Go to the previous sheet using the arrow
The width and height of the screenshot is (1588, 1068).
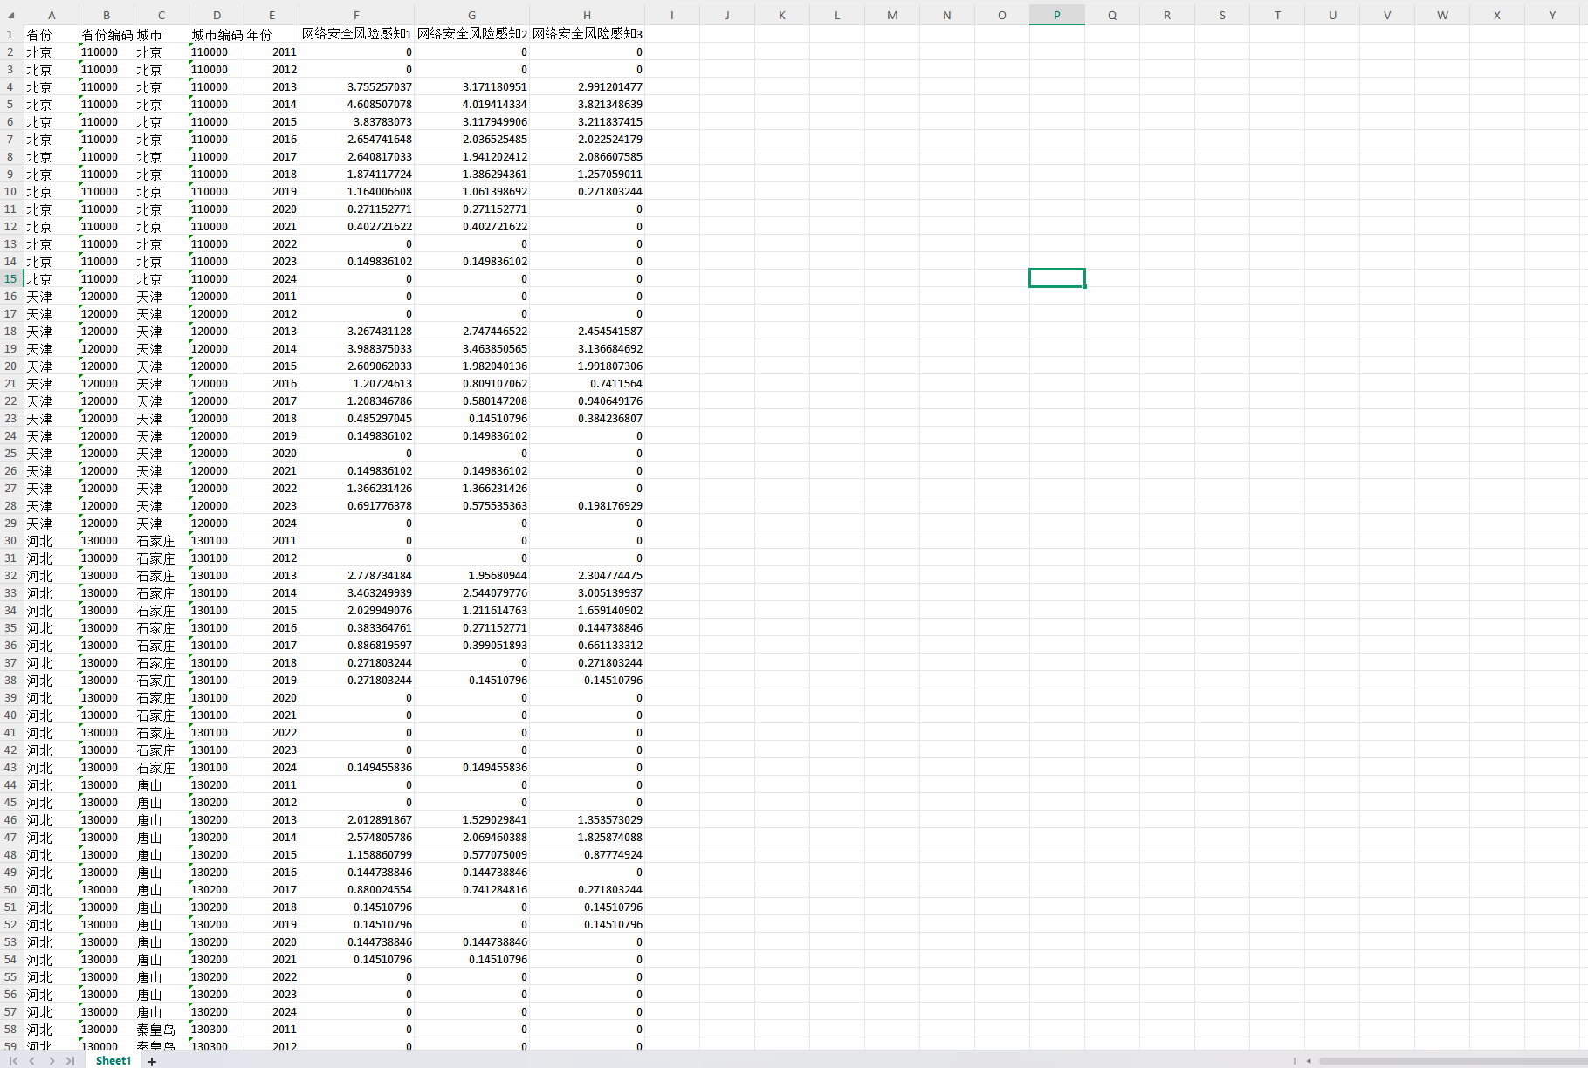(x=32, y=1061)
